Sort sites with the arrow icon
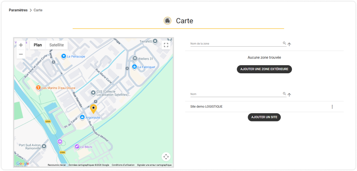The width and height of the screenshot is (357, 171). [289, 95]
